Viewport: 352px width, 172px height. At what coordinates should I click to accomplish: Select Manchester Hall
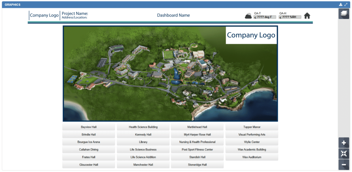[x=143, y=164]
